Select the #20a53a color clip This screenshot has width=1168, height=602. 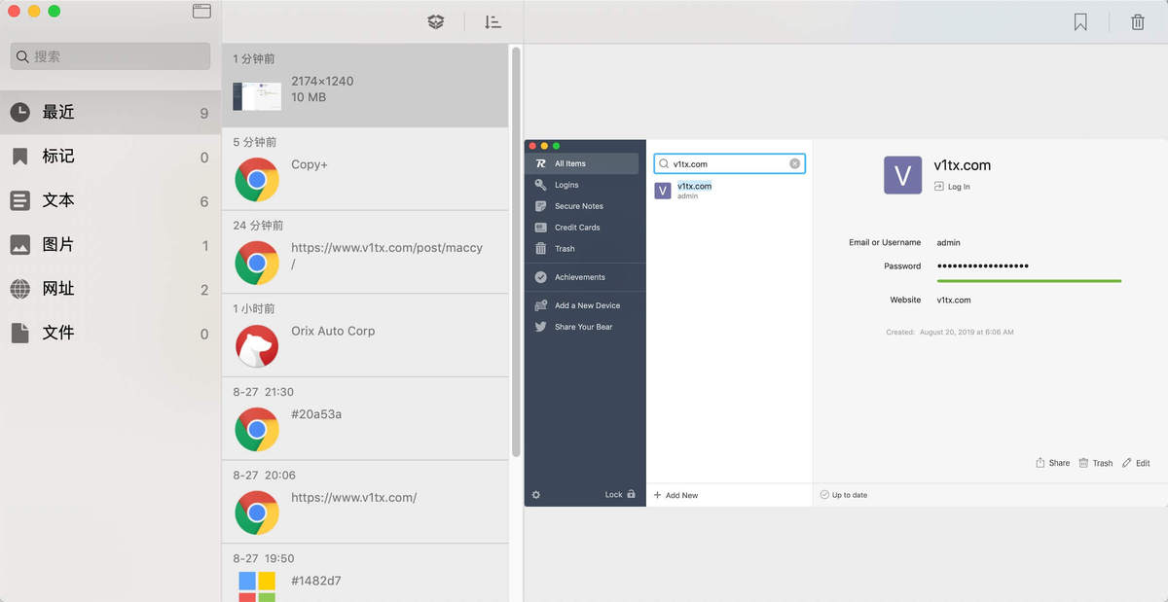coord(365,419)
